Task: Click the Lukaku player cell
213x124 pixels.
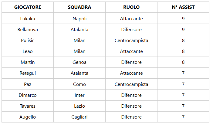Action: (x=28, y=19)
